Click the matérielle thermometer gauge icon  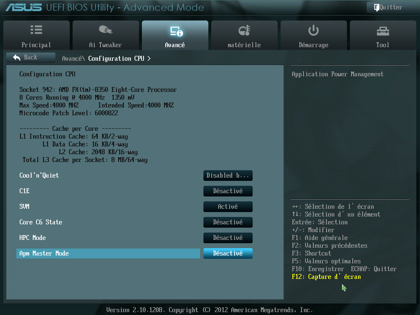coord(244,30)
